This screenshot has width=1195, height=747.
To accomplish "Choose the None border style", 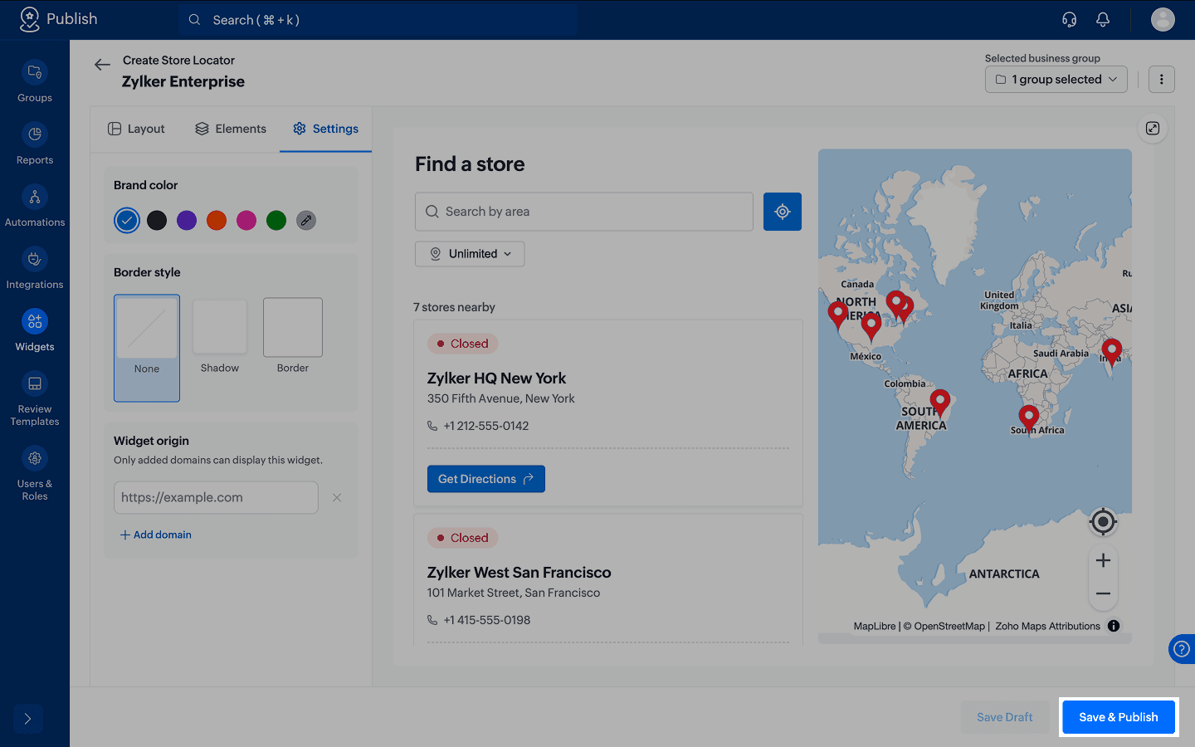I will [x=147, y=349].
